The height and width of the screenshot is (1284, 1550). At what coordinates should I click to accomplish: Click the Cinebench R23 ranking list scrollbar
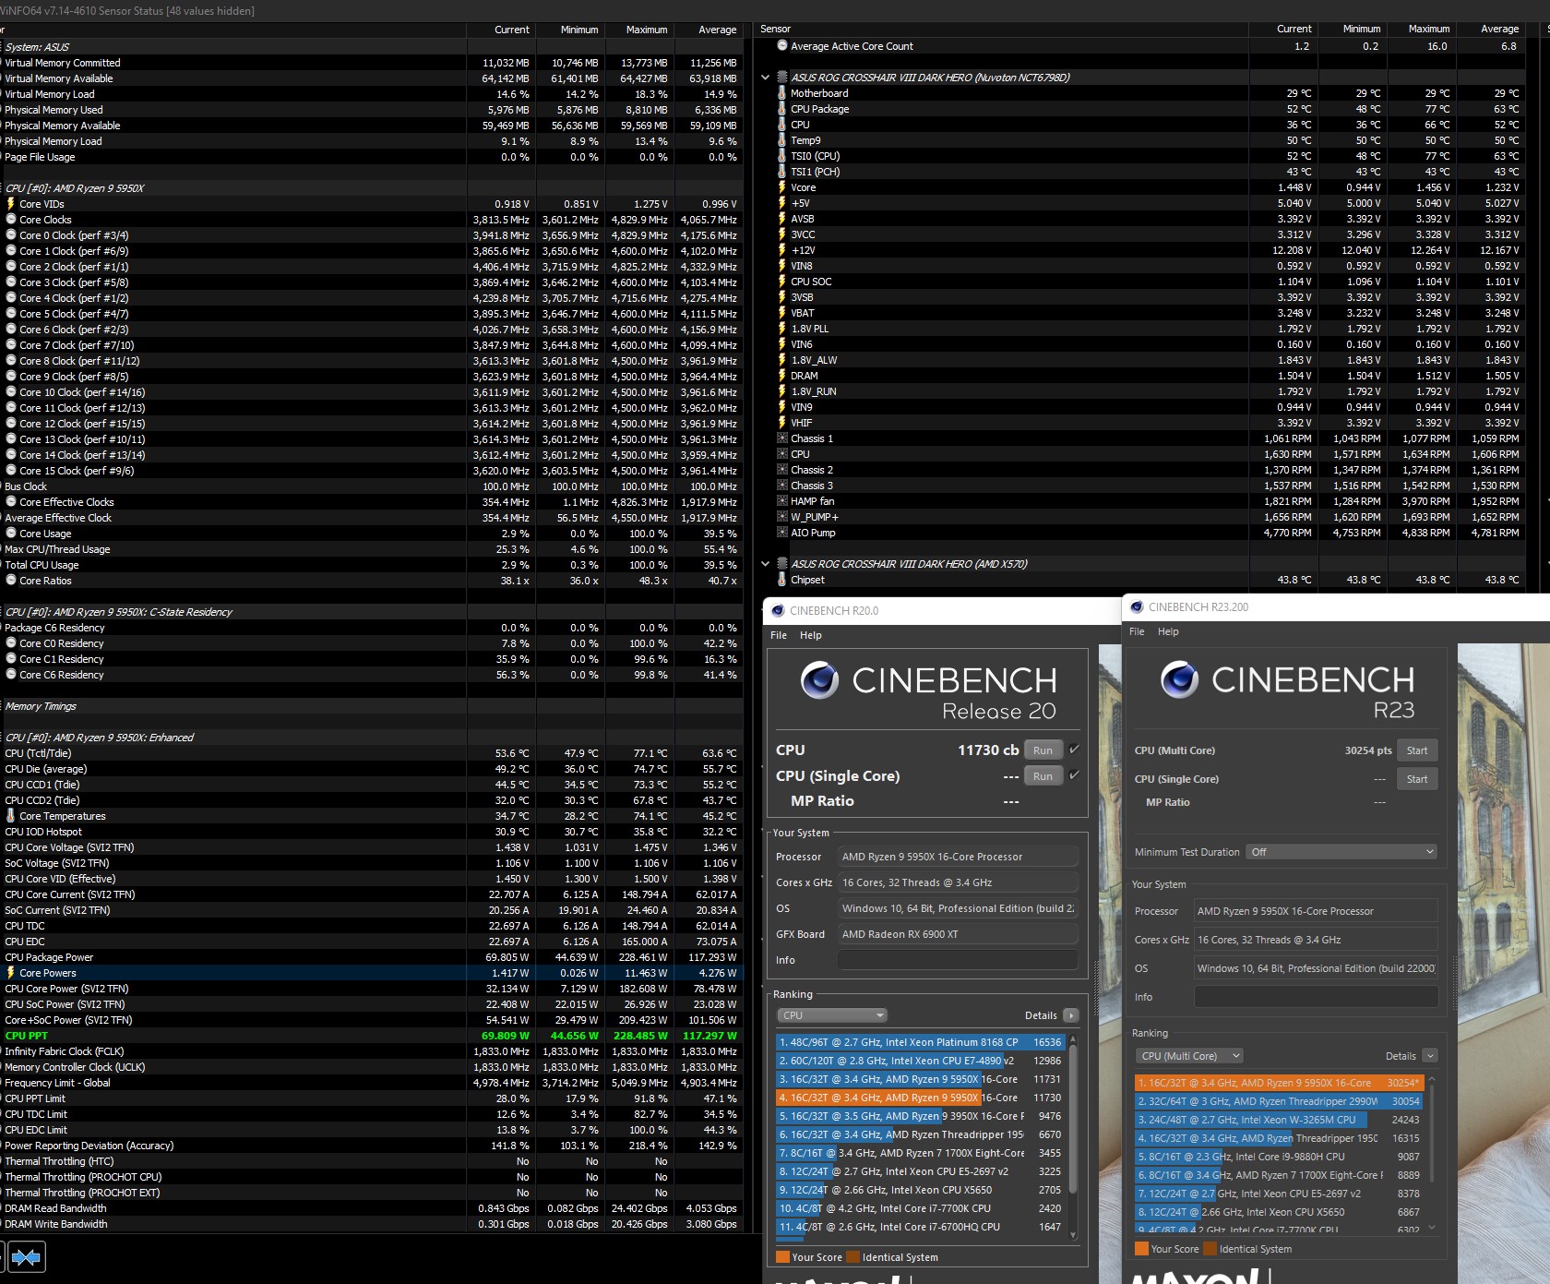(1432, 1152)
